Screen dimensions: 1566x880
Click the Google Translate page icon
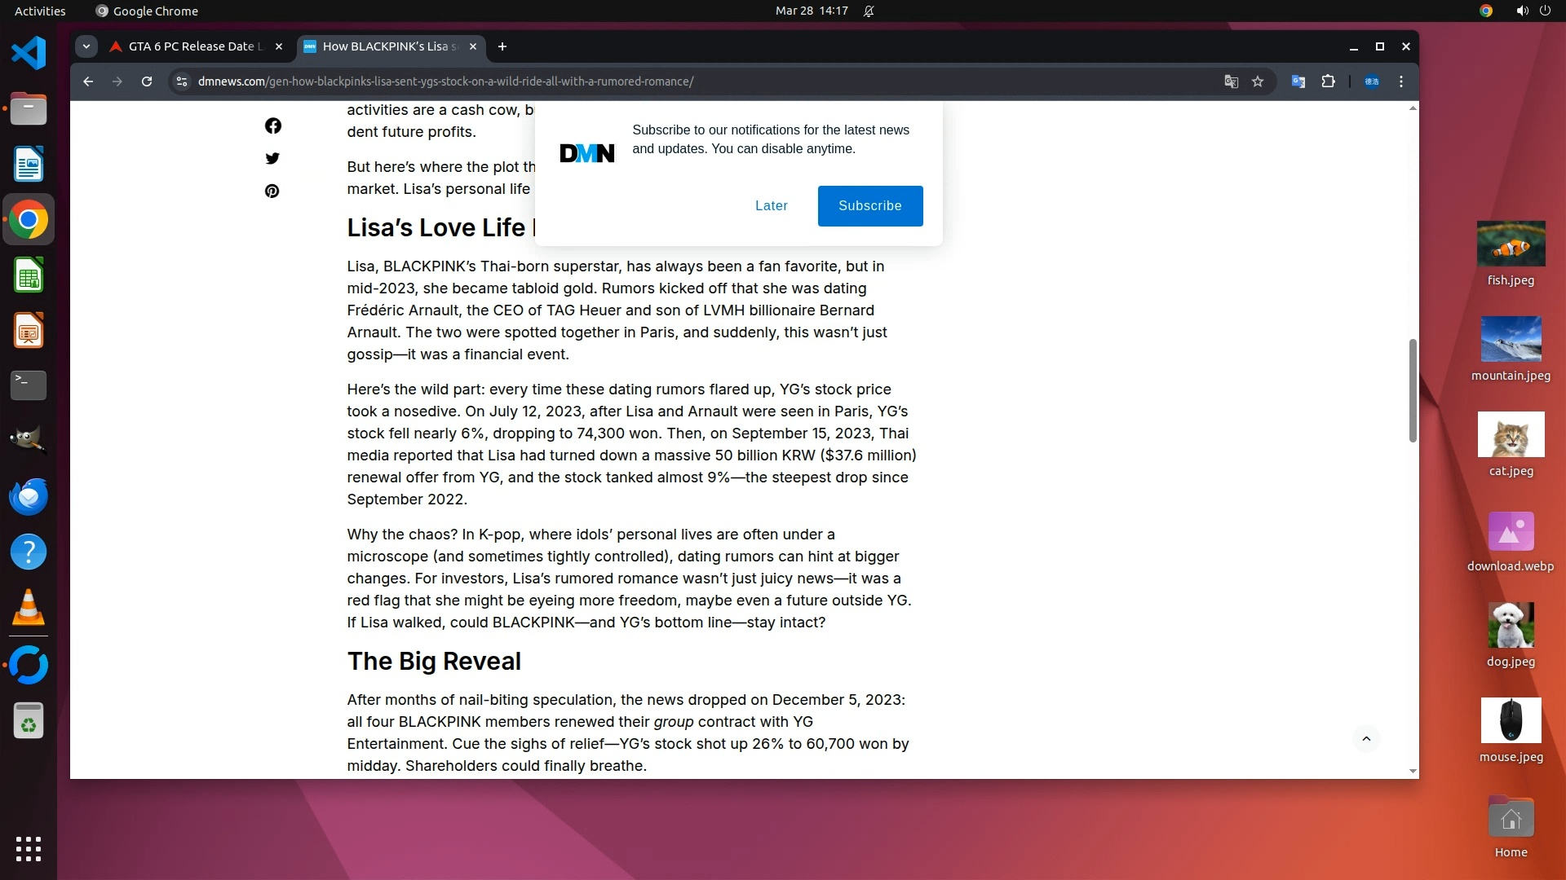[x=1231, y=81]
